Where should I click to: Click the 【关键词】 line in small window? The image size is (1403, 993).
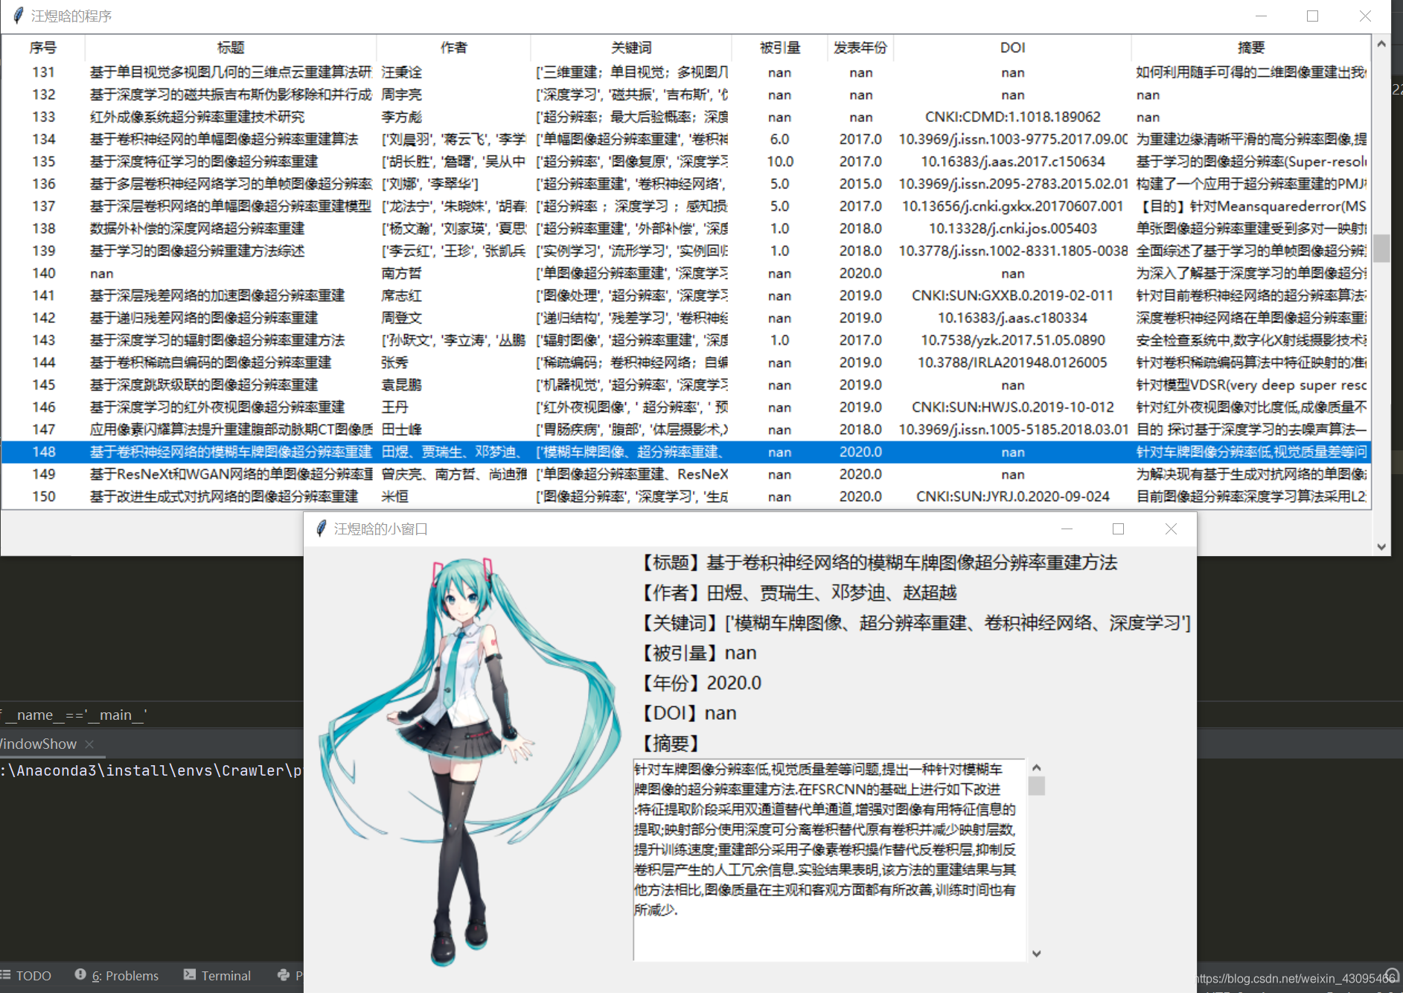point(915,622)
